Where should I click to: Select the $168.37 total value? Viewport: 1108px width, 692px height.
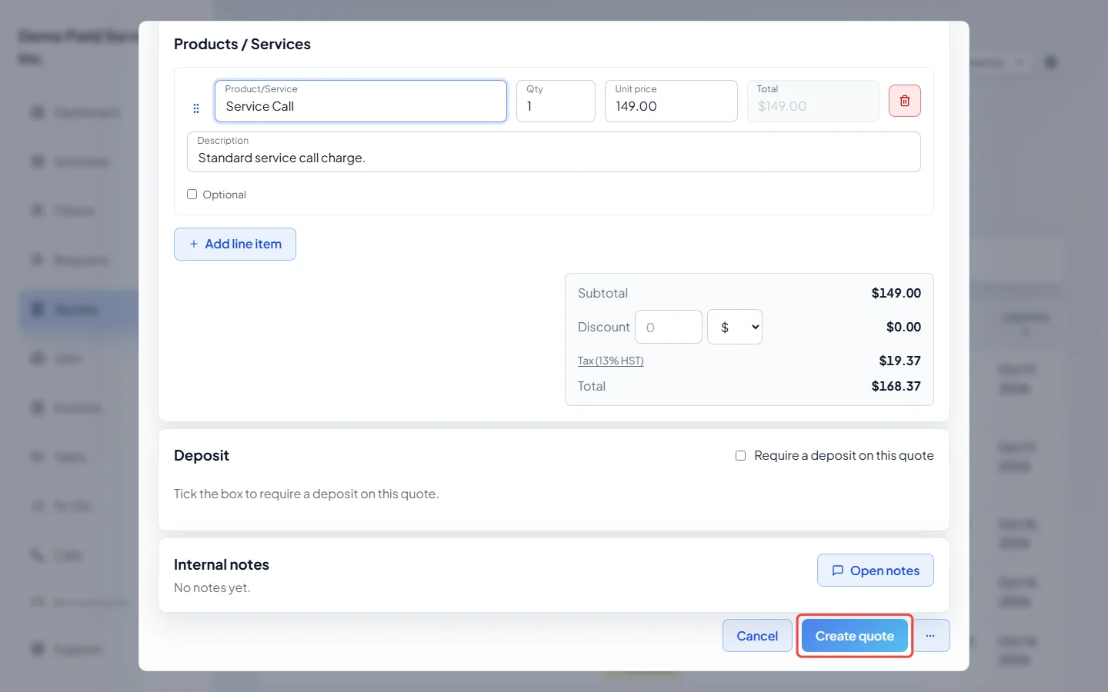(x=896, y=386)
